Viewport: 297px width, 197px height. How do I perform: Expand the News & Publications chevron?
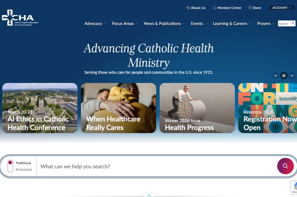(x=184, y=23)
